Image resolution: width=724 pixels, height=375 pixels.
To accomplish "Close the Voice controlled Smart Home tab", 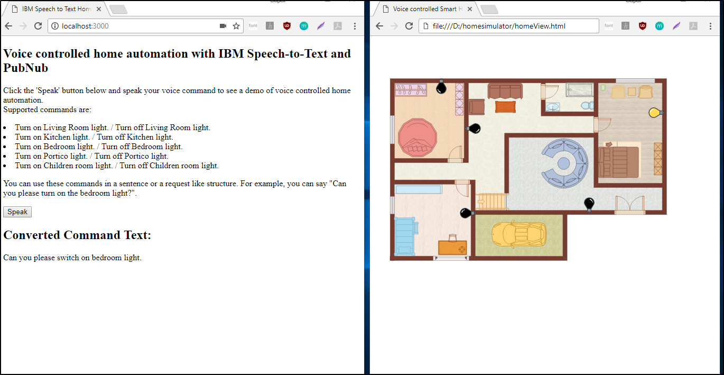I will coord(470,9).
